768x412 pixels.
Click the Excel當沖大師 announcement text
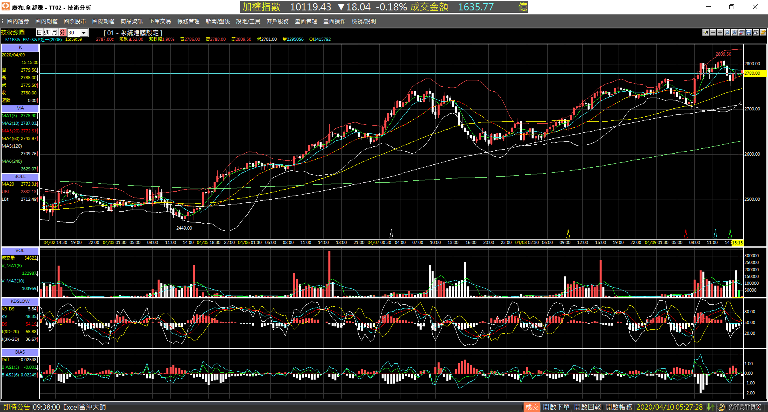pyautogui.click(x=84, y=407)
